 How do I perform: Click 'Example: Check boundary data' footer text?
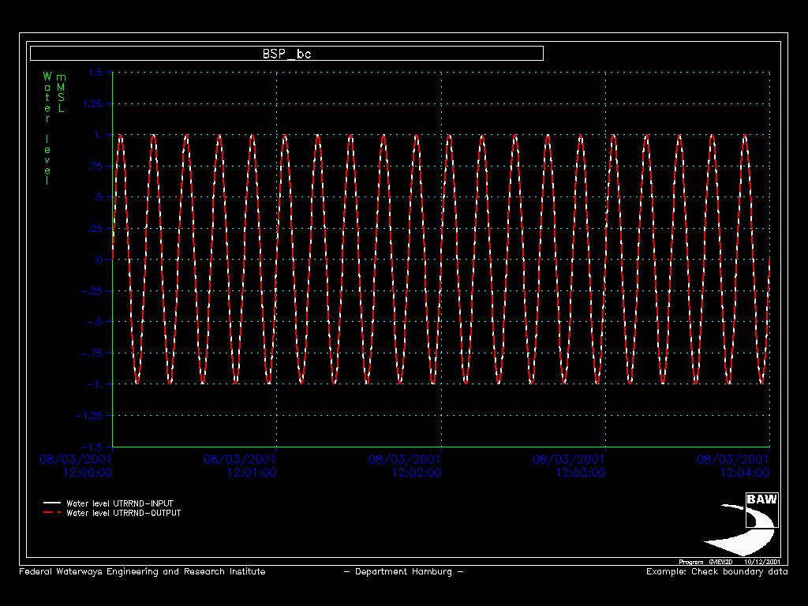pyautogui.click(x=716, y=571)
